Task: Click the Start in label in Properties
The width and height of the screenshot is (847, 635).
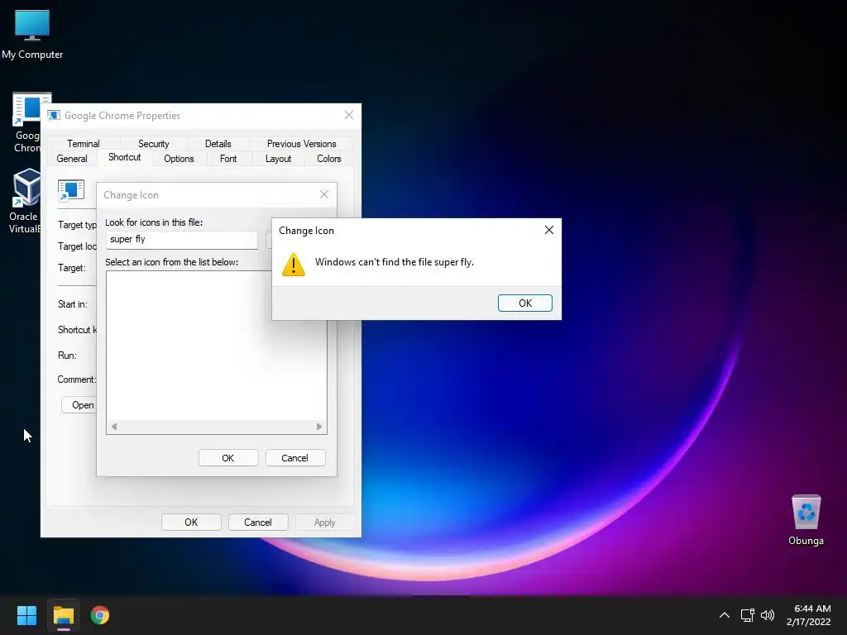Action: coord(73,304)
